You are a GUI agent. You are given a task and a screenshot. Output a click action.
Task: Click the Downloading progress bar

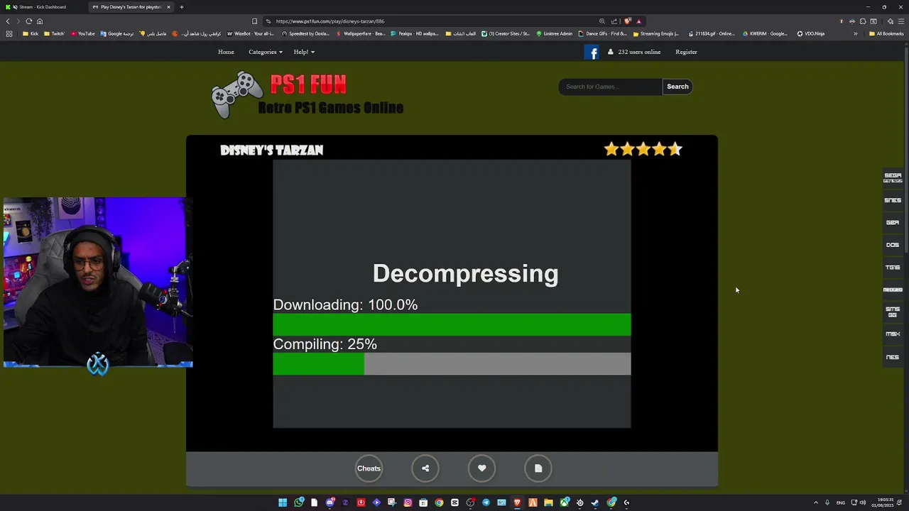pos(452,324)
